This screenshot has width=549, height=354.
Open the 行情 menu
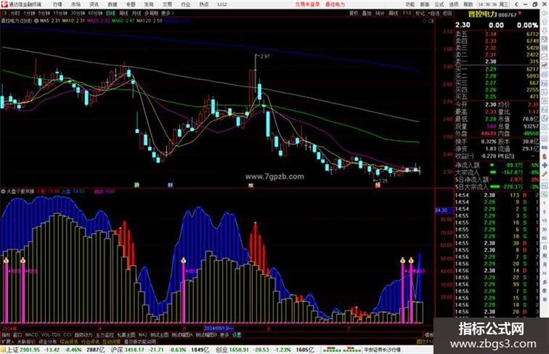coord(58,5)
